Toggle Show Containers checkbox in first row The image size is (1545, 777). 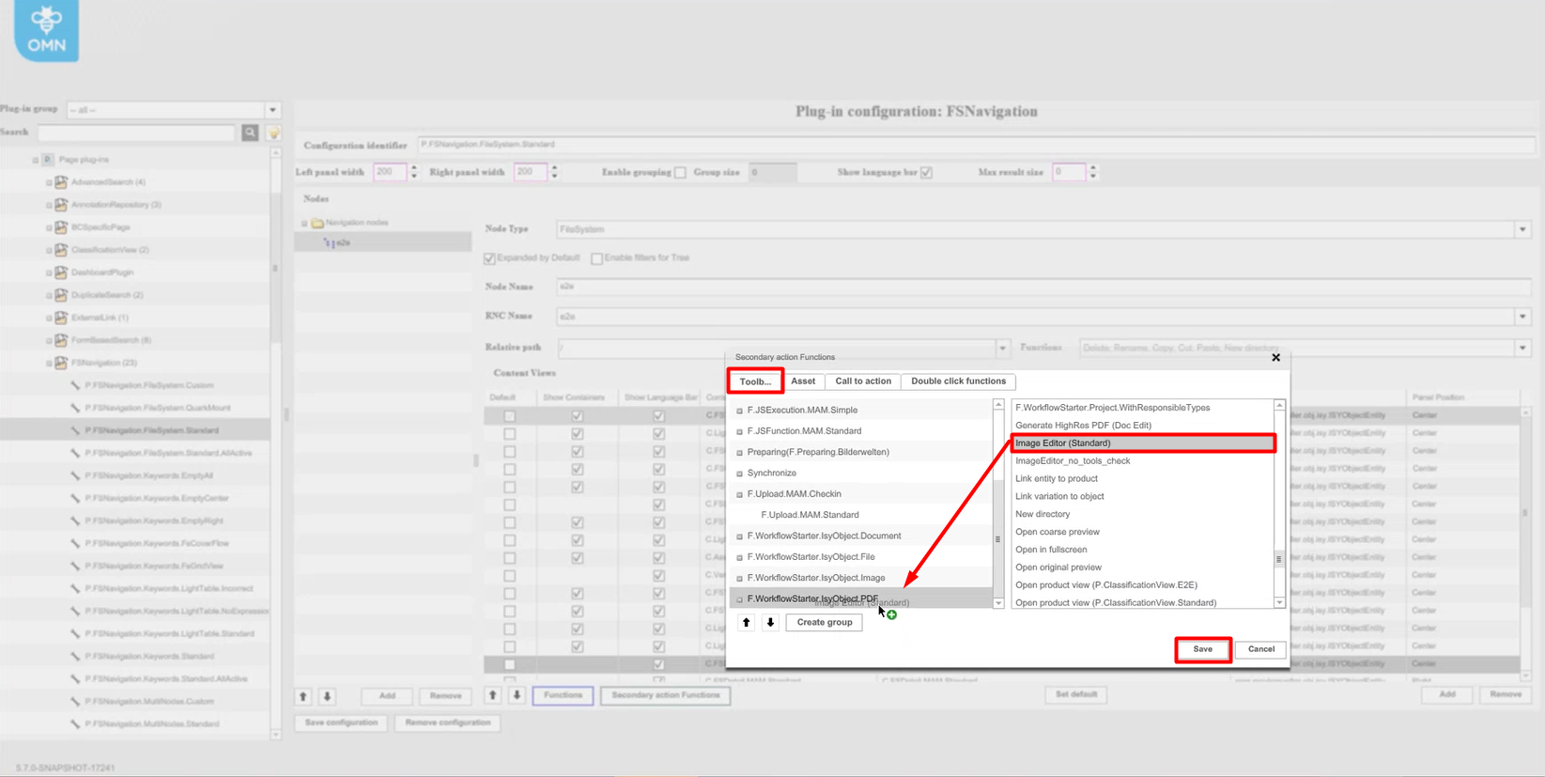pos(577,415)
